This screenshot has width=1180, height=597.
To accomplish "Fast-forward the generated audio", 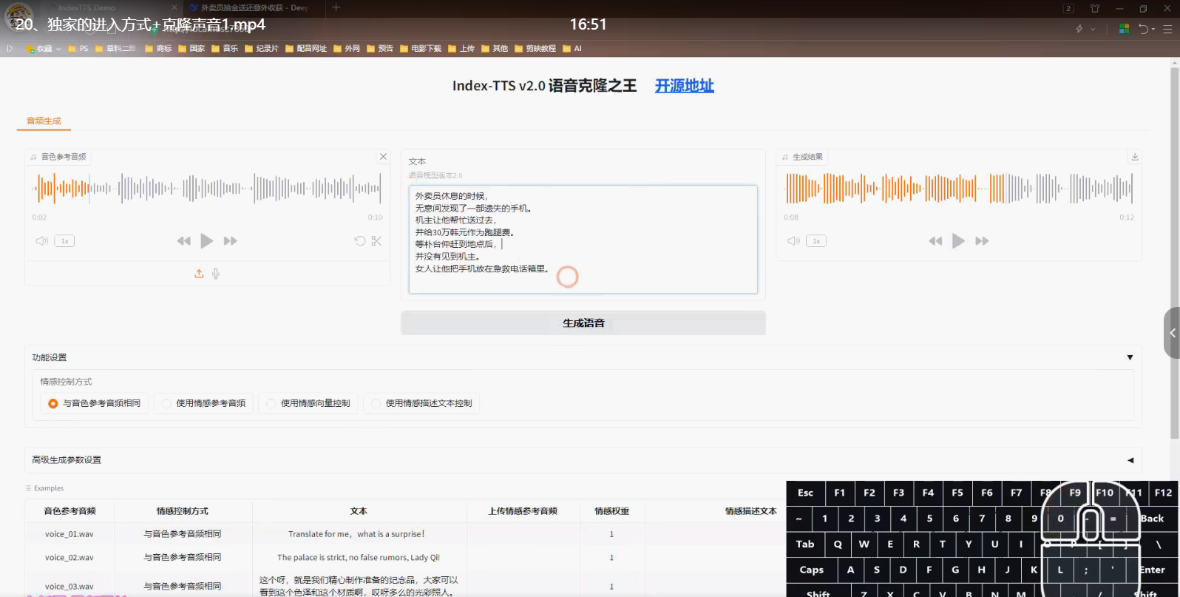I will pyautogui.click(x=982, y=241).
